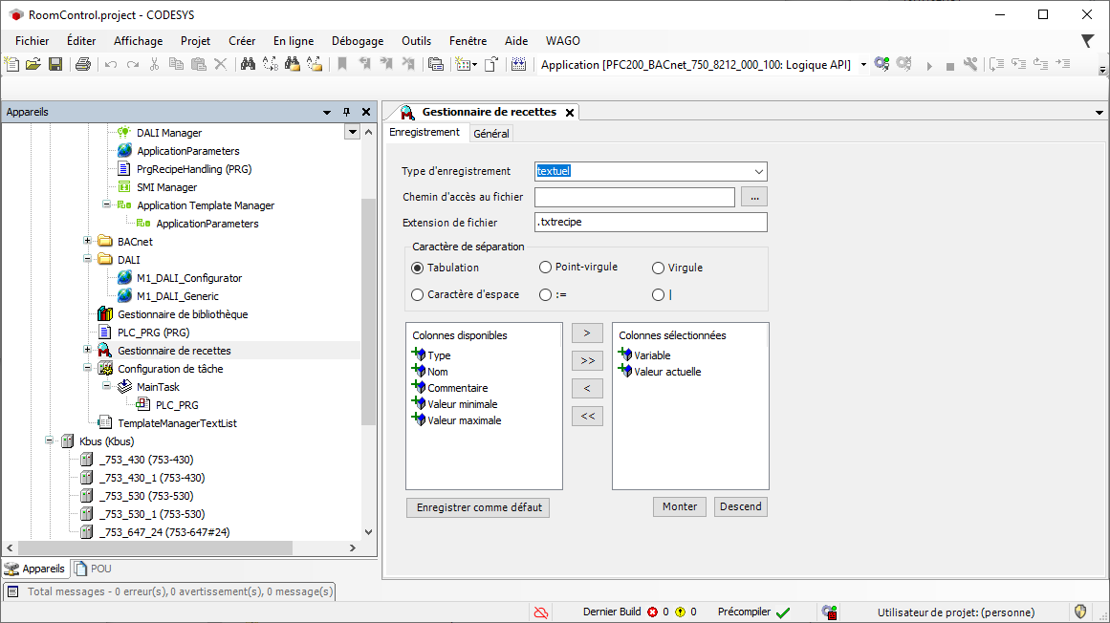The height and width of the screenshot is (623, 1110).
Task: Open project via folder toolbar icon
Action: tap(33, 64)
